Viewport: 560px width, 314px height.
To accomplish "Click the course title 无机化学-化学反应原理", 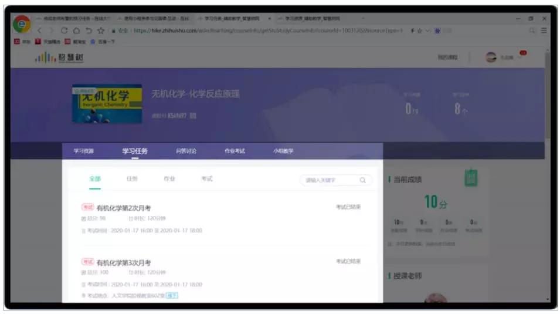I will [x=195, y=94].
